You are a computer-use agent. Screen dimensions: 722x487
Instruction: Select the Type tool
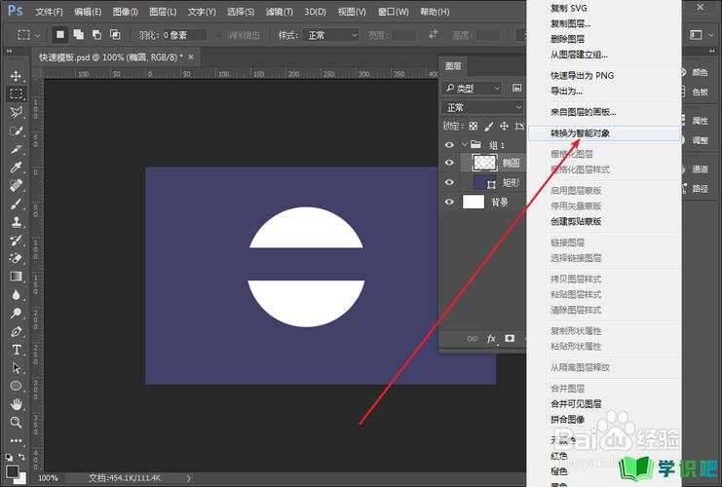(x=17, y=350)
